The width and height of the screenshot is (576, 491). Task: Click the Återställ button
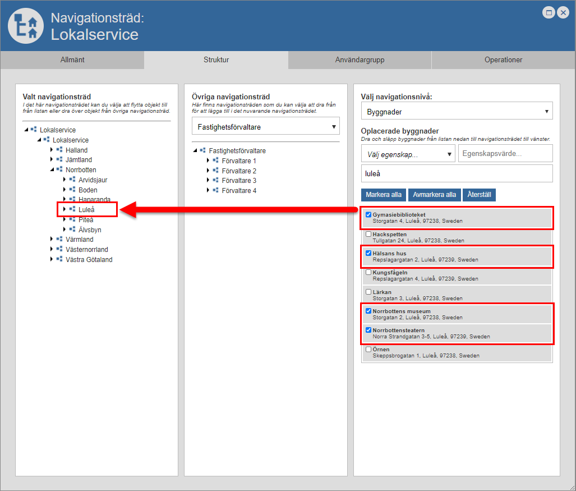coord(480,195)
